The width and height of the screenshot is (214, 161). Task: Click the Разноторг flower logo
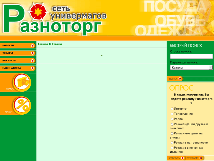(x=38, y=12)
